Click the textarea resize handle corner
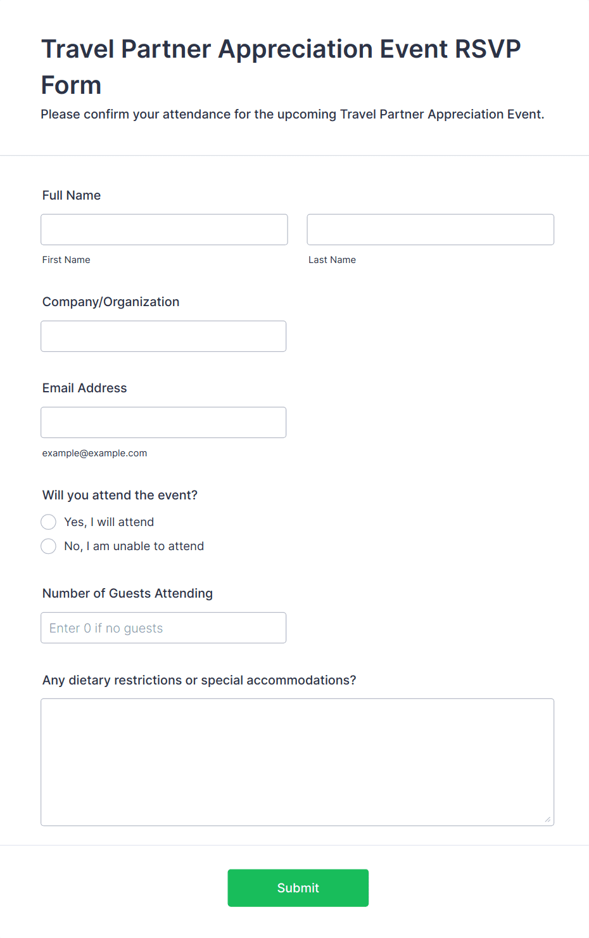 548,819
